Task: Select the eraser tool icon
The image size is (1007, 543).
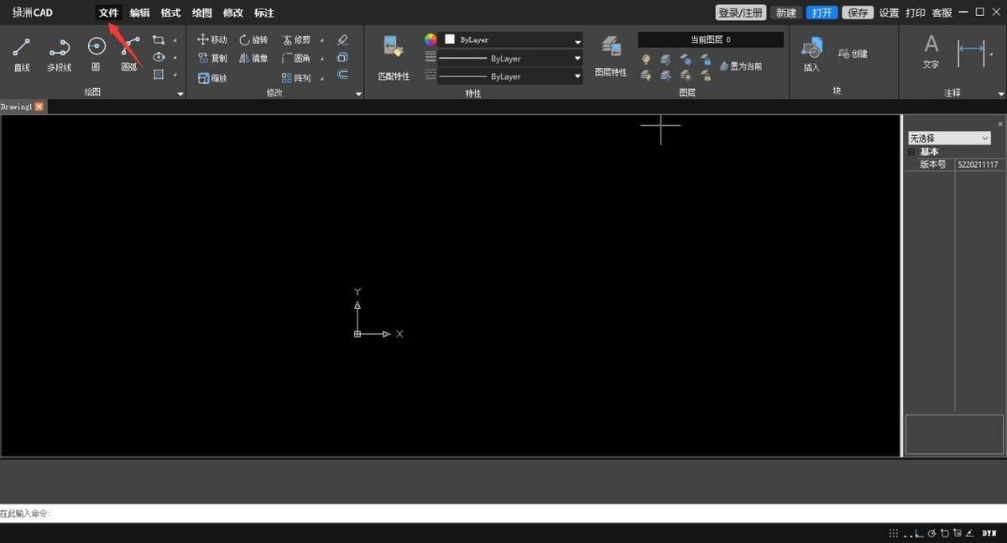Action: pos(342,39)
